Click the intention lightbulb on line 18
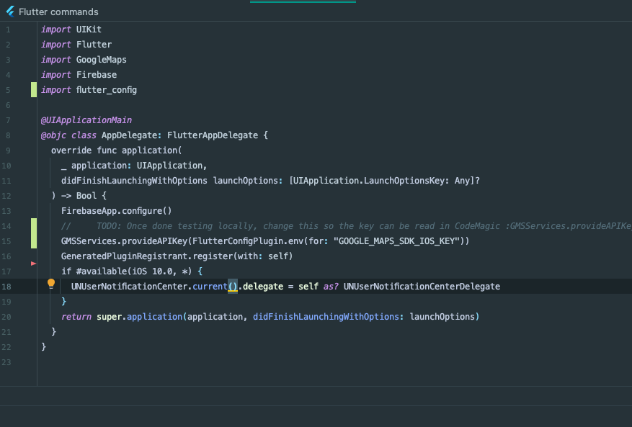 (x=50, y=284)
